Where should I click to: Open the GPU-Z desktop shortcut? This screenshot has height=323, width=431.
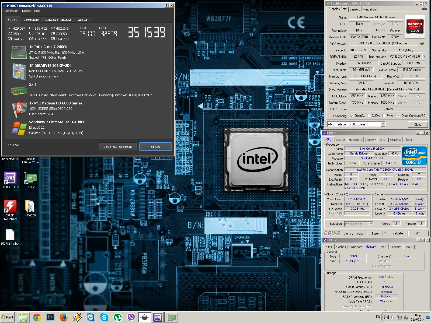30,180
